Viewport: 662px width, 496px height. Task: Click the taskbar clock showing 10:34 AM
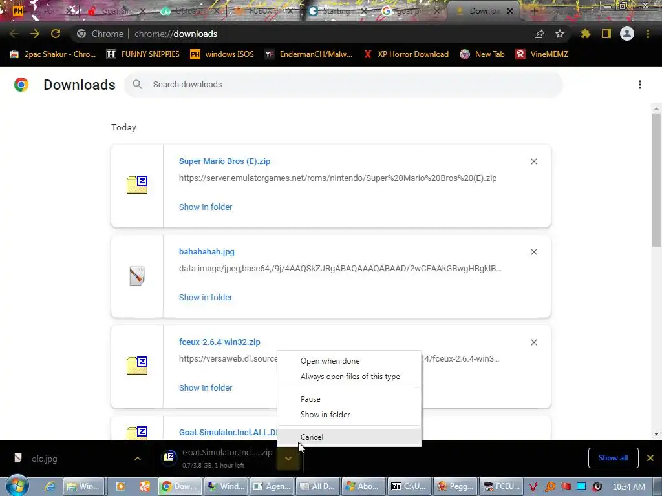[628, 487]
